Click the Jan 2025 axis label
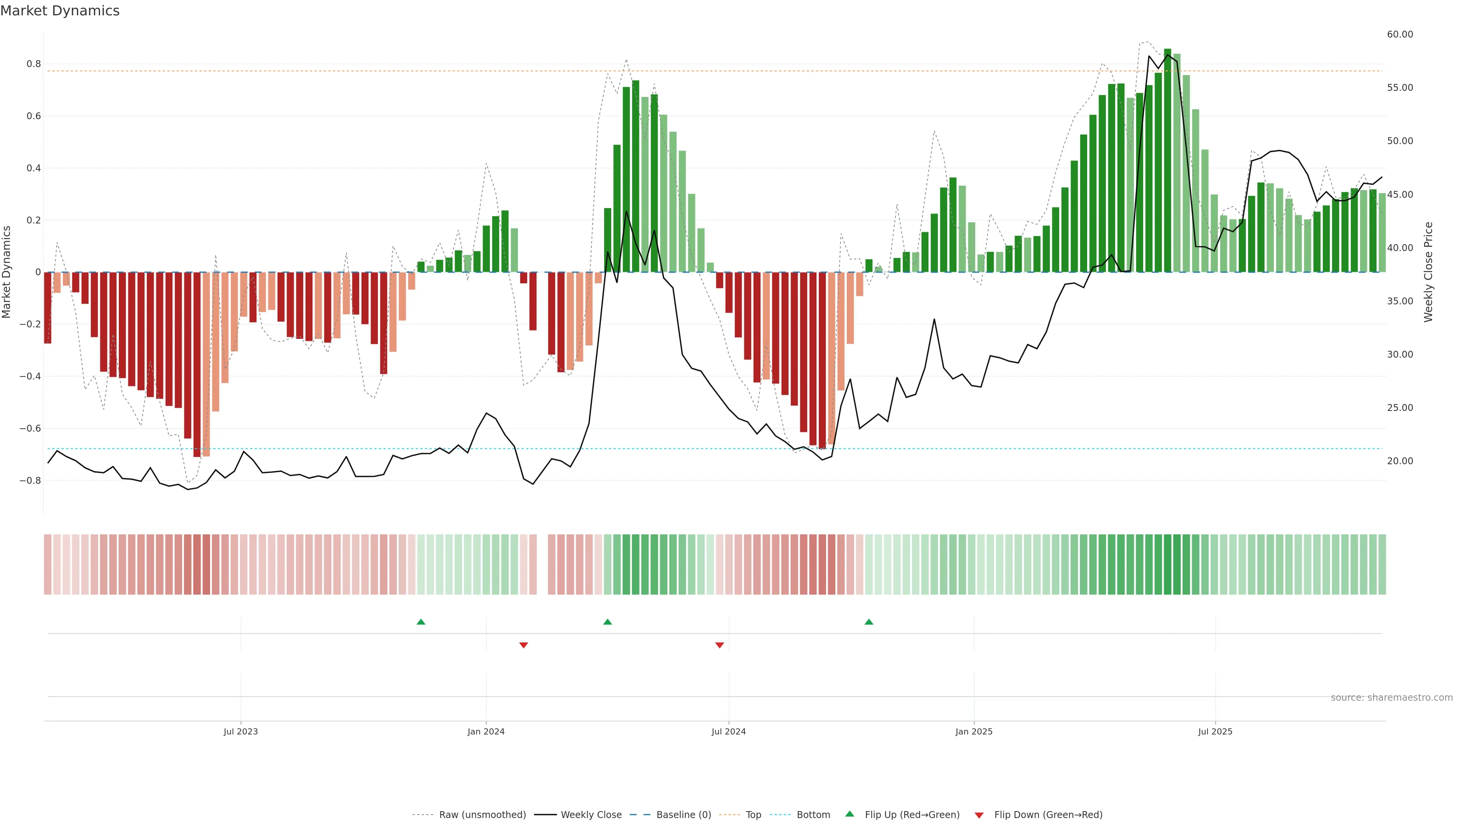 click(x=974, y=731)
